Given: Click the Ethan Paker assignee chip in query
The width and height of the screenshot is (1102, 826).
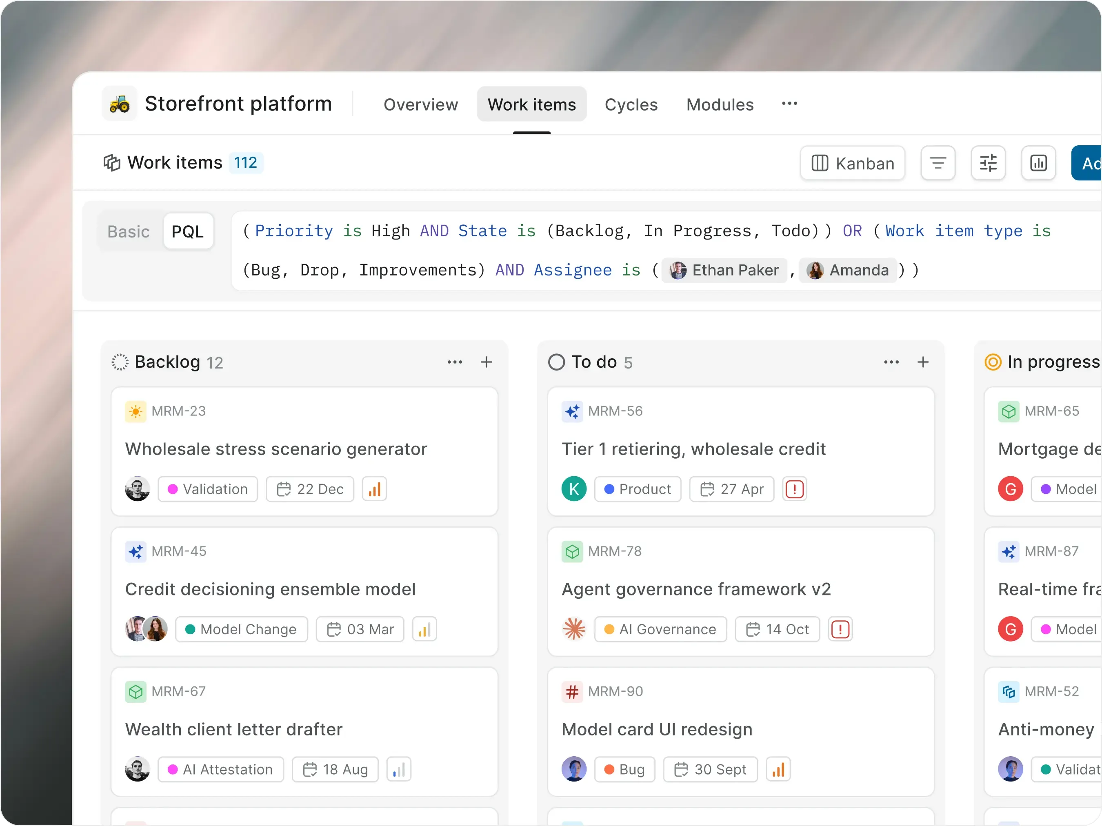Looking at the screenshot, I should (724, 271).
